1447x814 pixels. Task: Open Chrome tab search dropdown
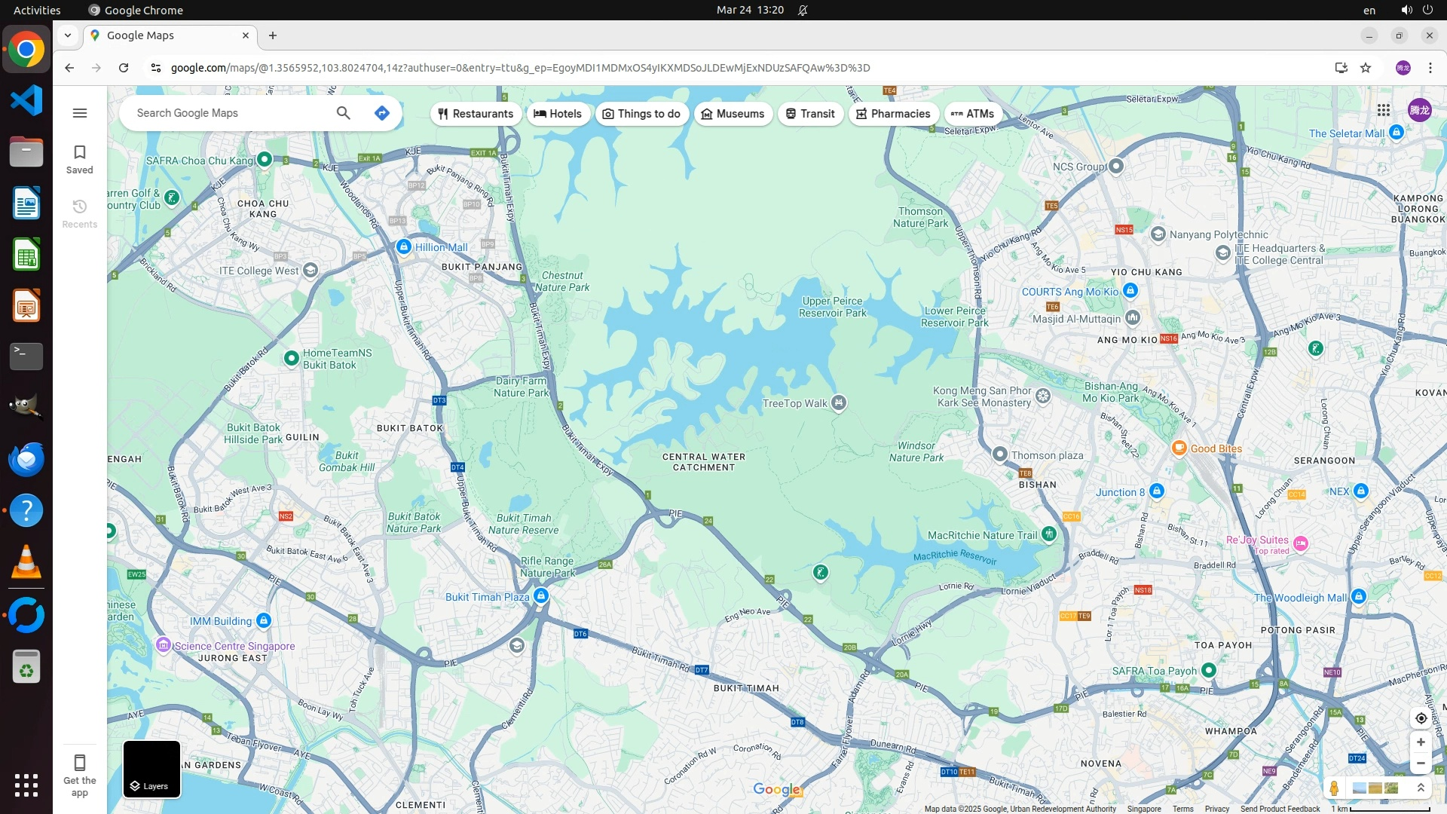[x=68, y=35]
